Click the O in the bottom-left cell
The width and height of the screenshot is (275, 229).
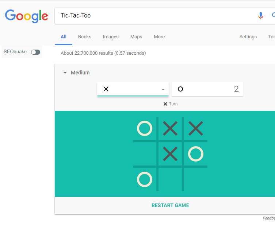[145, 179]
